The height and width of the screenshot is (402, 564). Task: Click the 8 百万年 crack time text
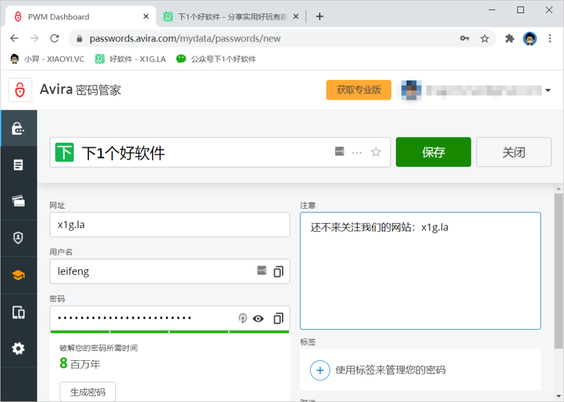tap(80, 363)
